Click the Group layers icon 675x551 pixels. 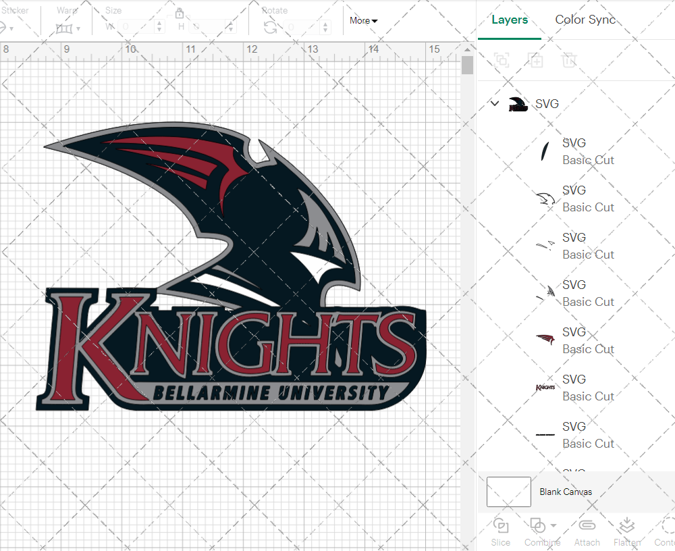pos(502,60)
